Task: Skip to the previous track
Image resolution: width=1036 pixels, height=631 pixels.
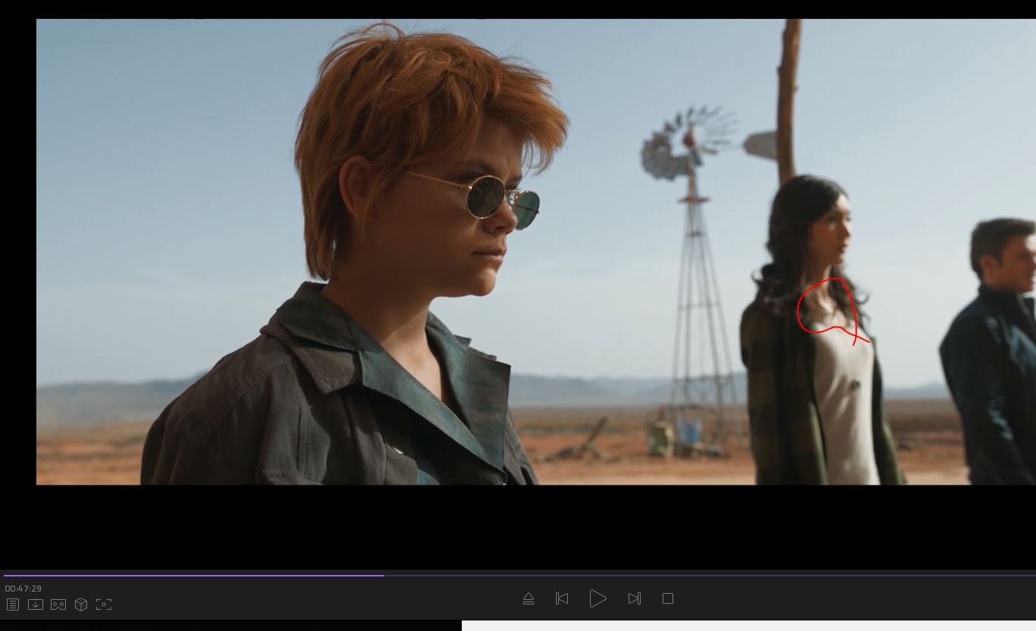Action: coord(562,598)
